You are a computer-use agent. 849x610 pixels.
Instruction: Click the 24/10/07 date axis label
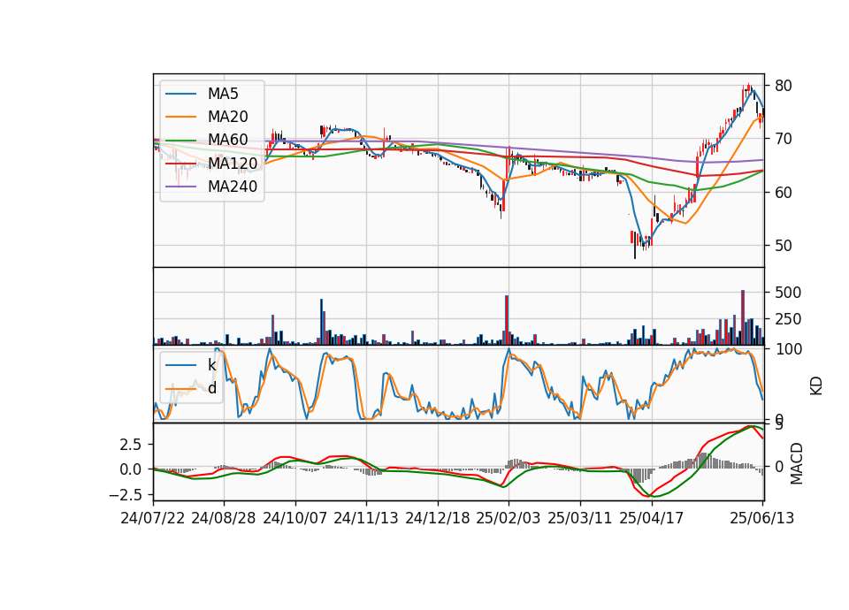[x=295, y=518]
